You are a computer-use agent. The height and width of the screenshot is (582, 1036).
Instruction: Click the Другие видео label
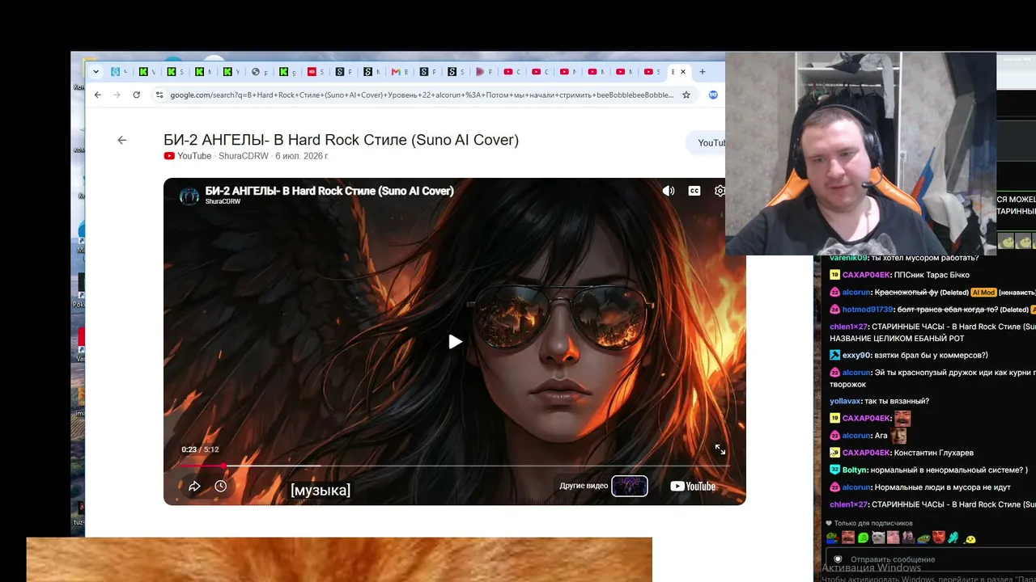(x=584, y=486)
